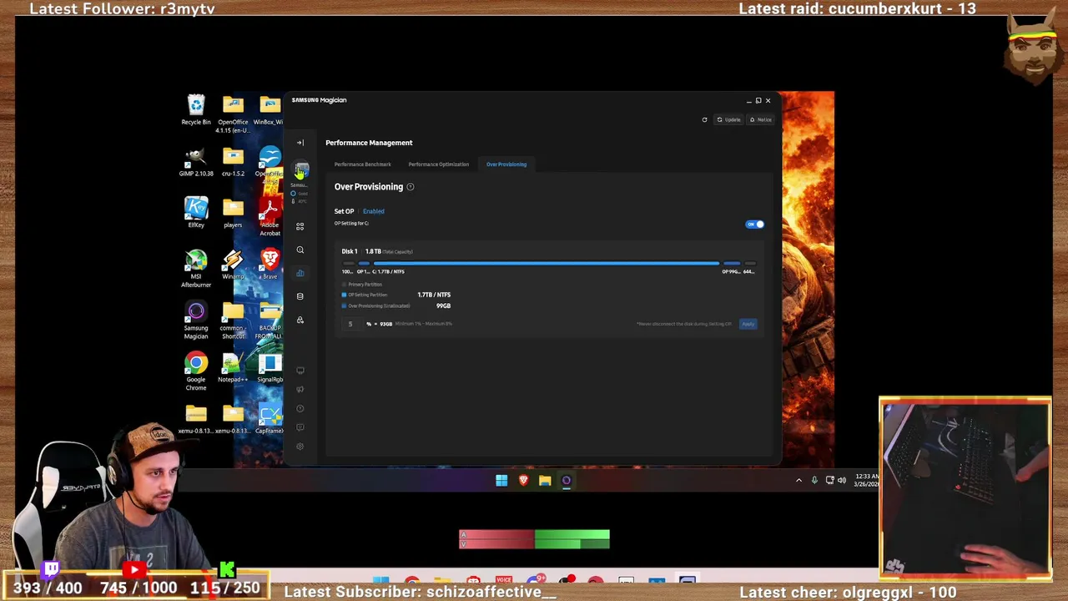This screenshot has width=1068, height=601.
Task: Open the players desktop folder
Action: pos(233,213)
